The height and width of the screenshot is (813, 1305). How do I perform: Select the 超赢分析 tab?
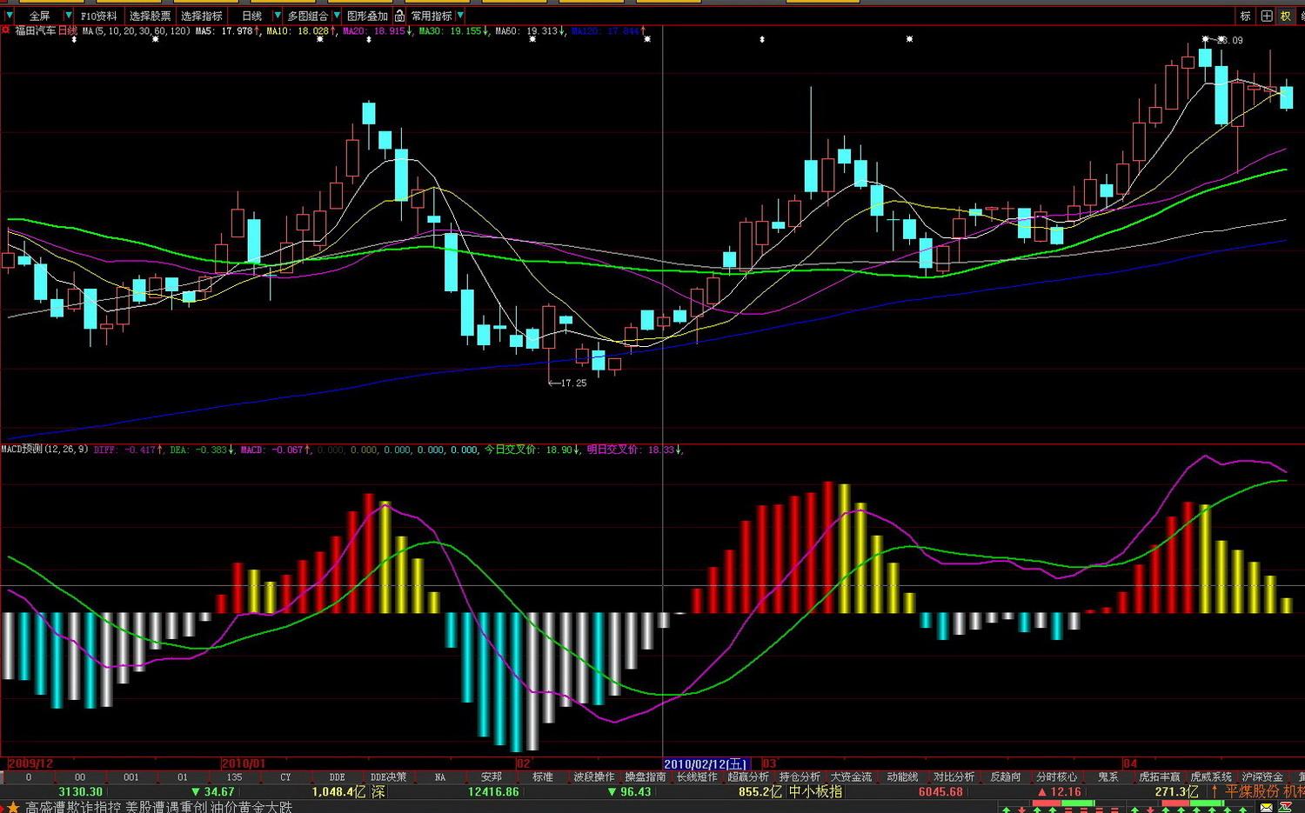(x=748, y=777)
